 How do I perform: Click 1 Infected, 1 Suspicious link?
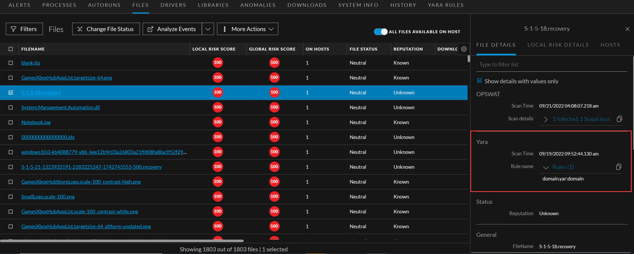point(581,119)
